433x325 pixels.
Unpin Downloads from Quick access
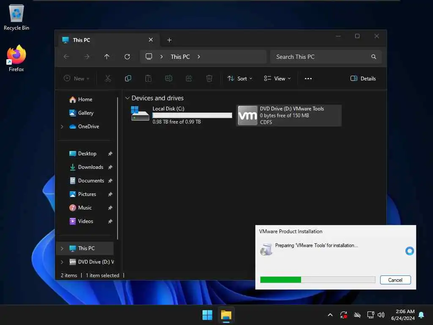coord(110,167)
